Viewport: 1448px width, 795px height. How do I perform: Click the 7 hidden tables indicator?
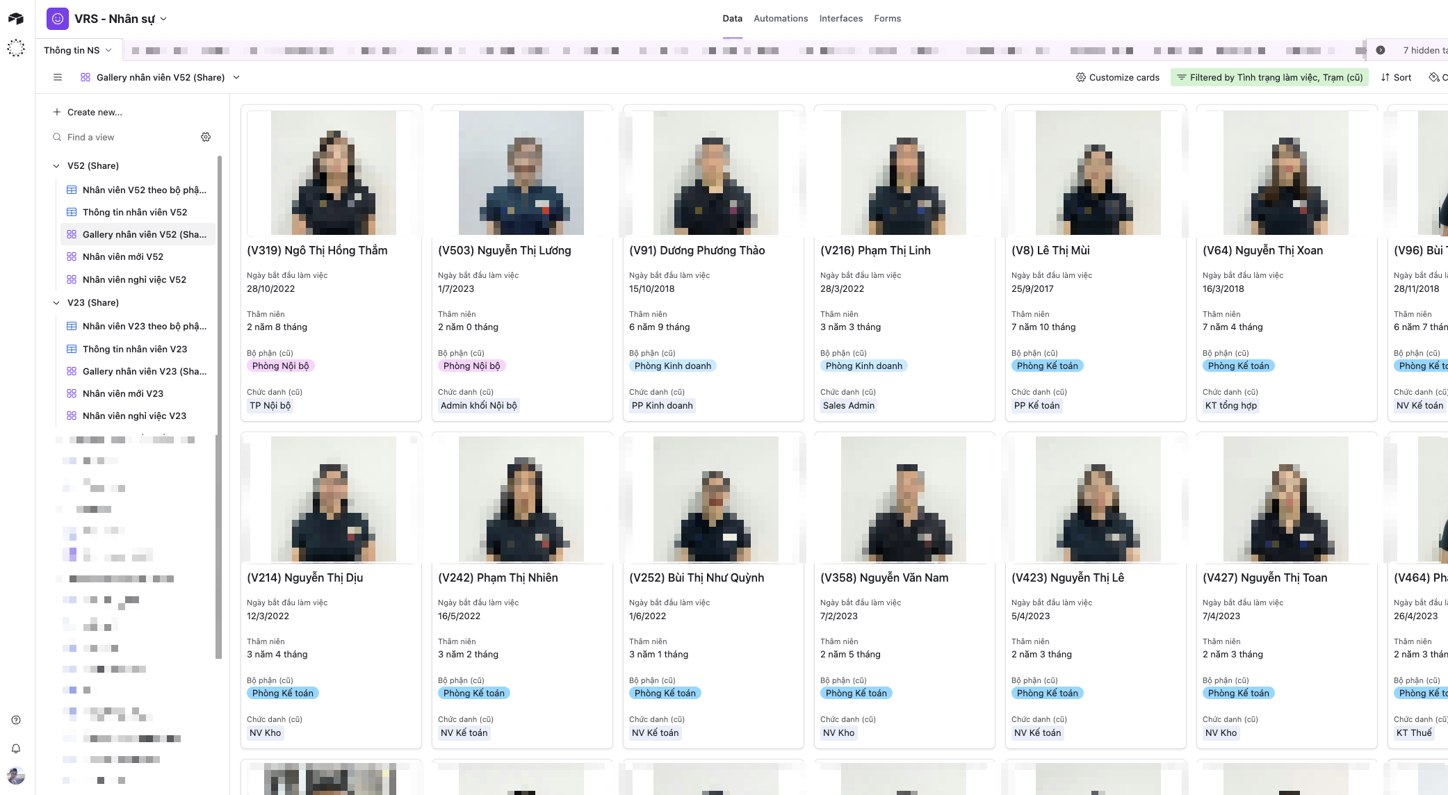[1424, 50]
